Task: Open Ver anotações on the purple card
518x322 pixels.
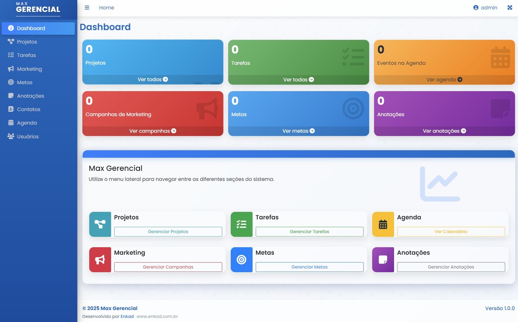Action: point(444,131)
